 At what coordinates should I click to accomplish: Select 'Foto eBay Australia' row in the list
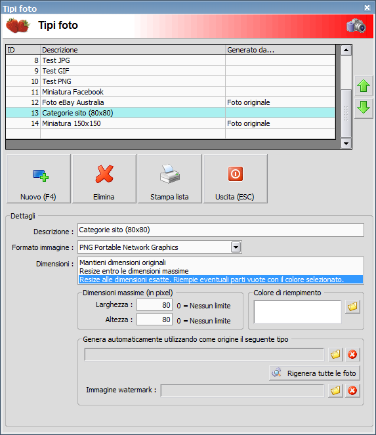pyautogui.click(x=171, y=102)
